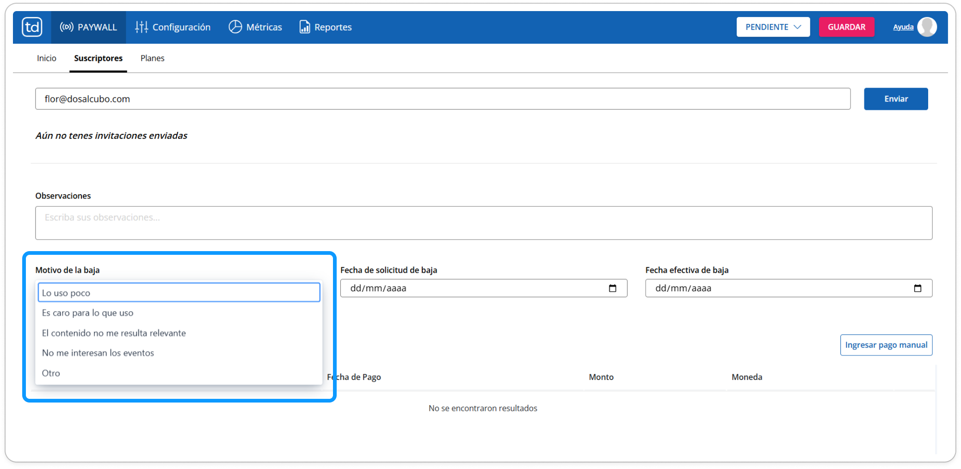Click Ingresar pago manual button
The width and height of the screenshot is (961, 469).
coord(886,345)
